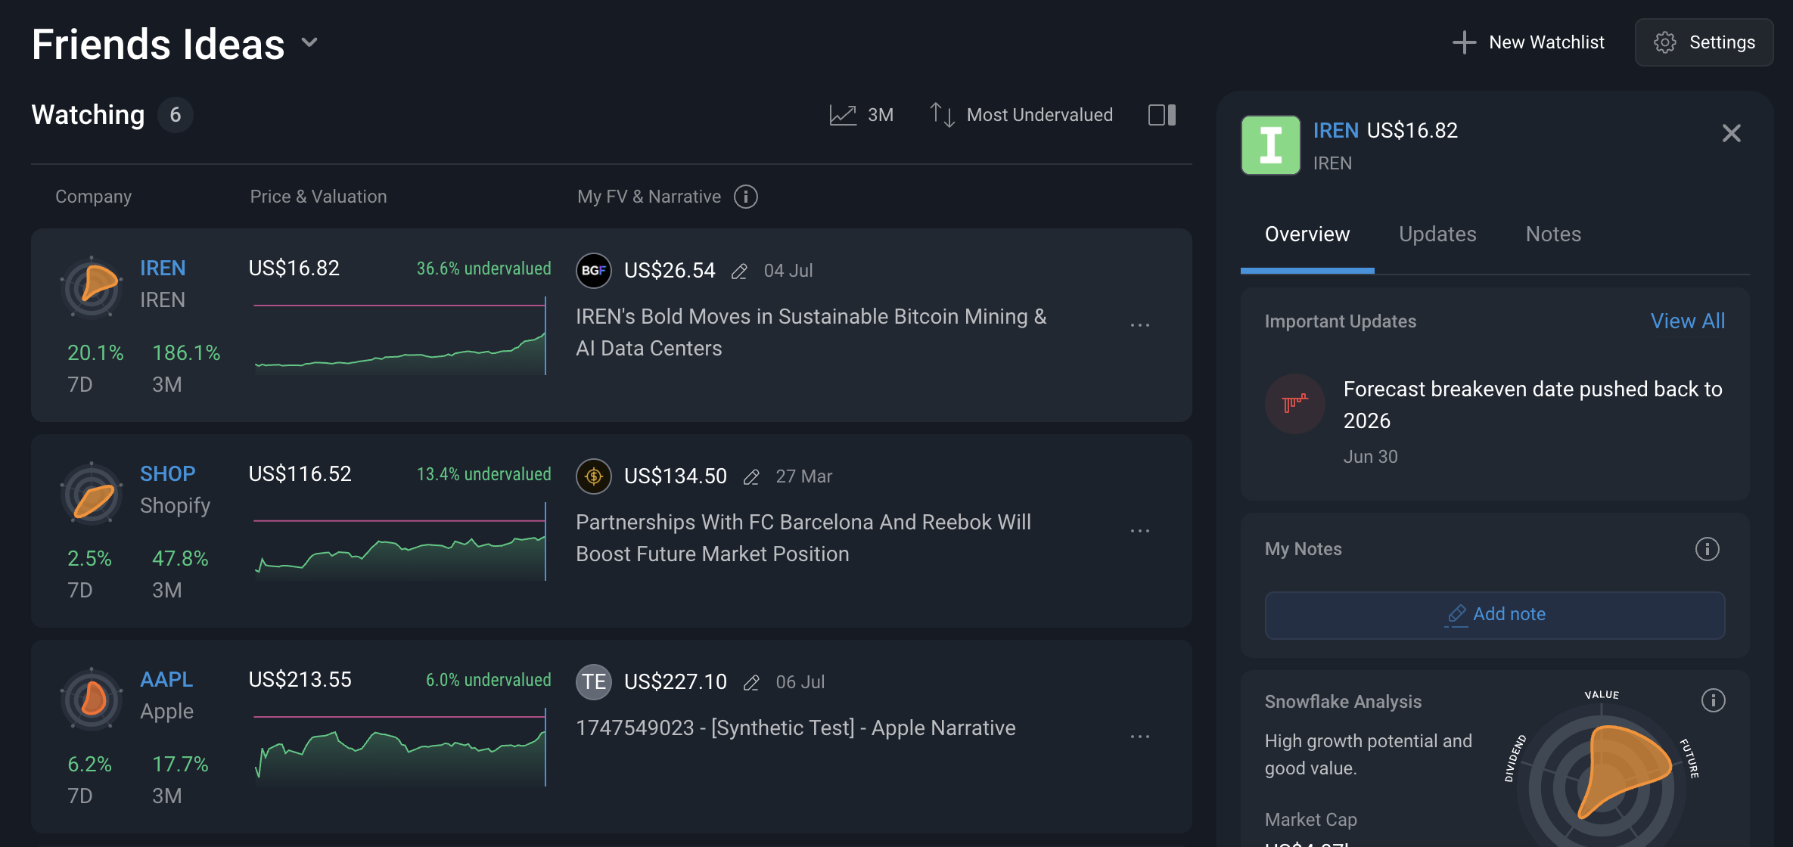Click the TE author avatar on the Apple row
Screen dimensions: 1793x847
coord(594,682)
